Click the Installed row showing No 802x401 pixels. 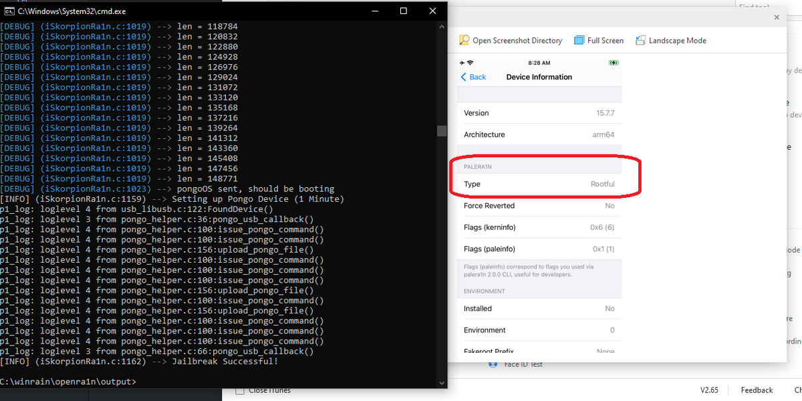tap(539, 309)
